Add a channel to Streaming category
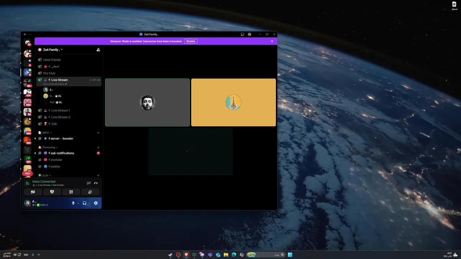This screenshot has height=259, width=461. point(98,147)
